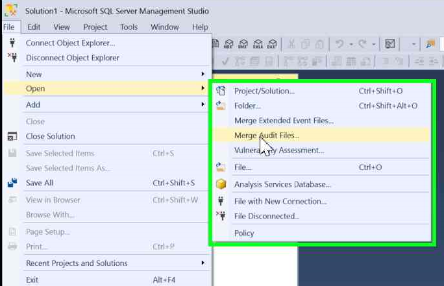This screenshot has width=444, height=286.
Task: Click the File with New Connection plug icon
Action: point(221,201)
